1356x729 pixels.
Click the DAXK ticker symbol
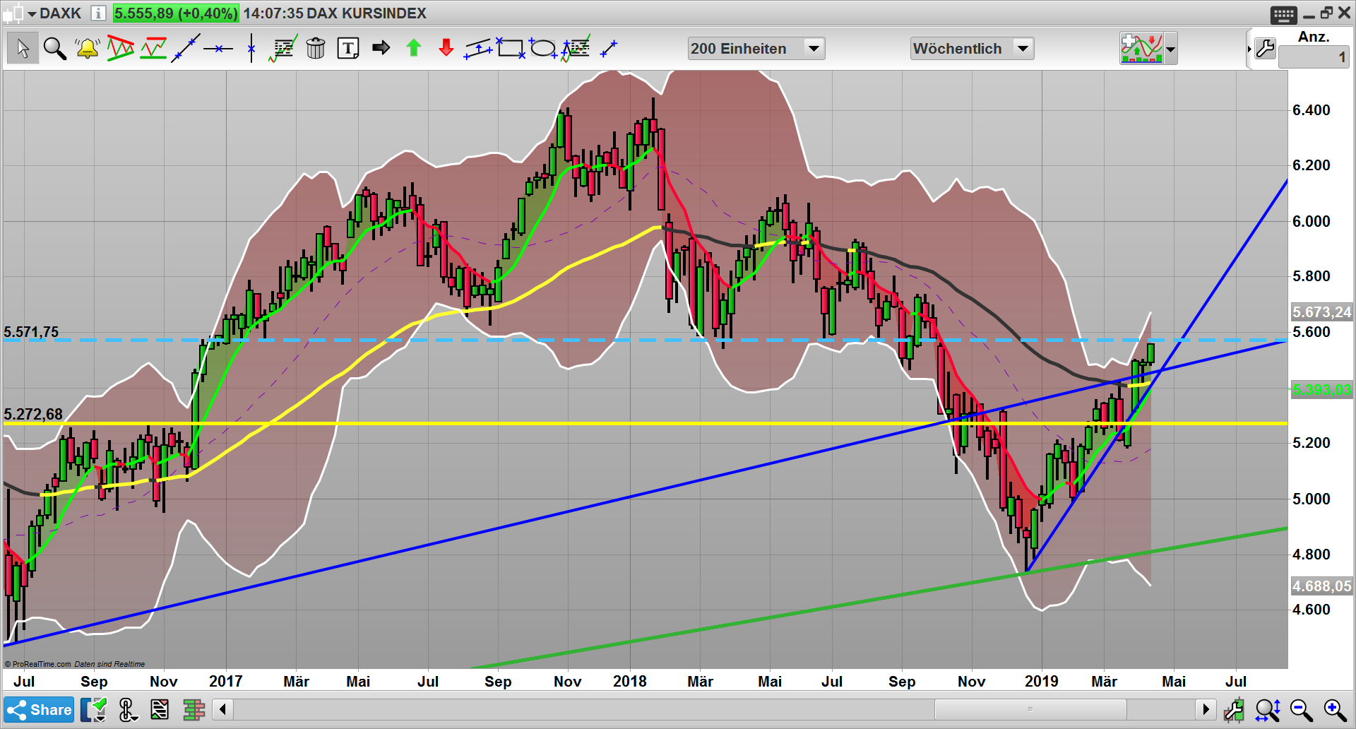60,13
